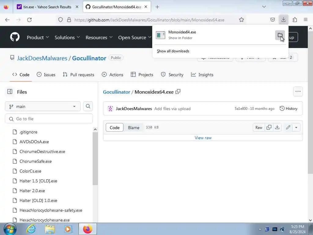Open the Issues tab

[46, 75]
